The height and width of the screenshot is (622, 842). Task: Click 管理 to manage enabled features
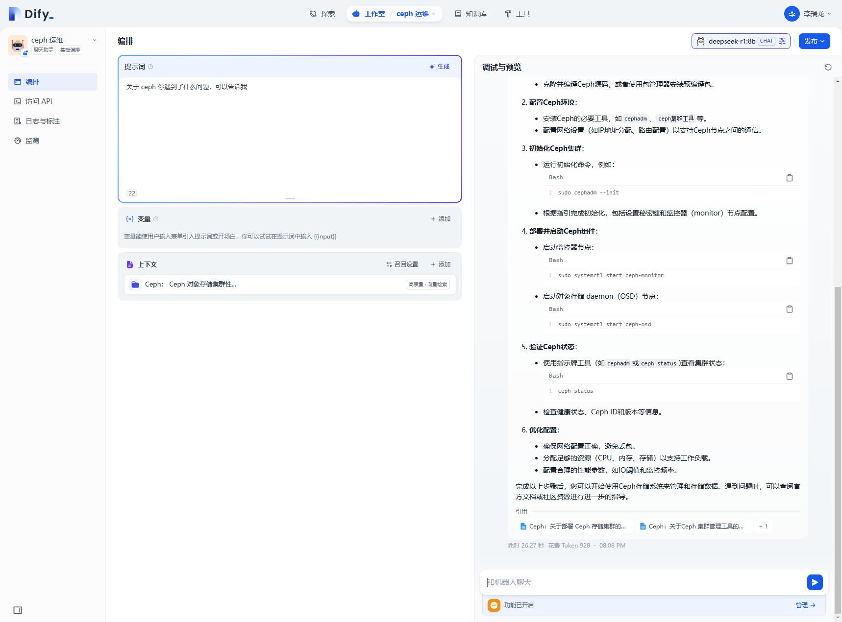[806, 605]
